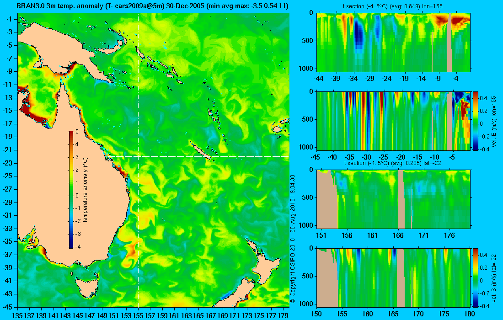Click '165' on the vel. S section x-axis
503x320 pixels.
[393, 314]
